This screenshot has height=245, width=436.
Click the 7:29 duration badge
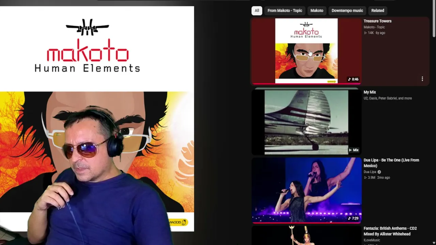tap(353, 218)
